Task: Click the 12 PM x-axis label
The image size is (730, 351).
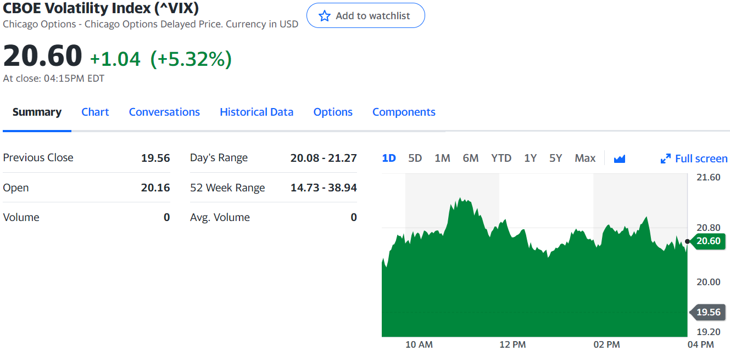Action: [512, 344]
